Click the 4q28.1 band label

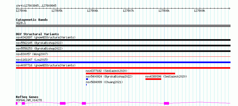click(21, 23)
